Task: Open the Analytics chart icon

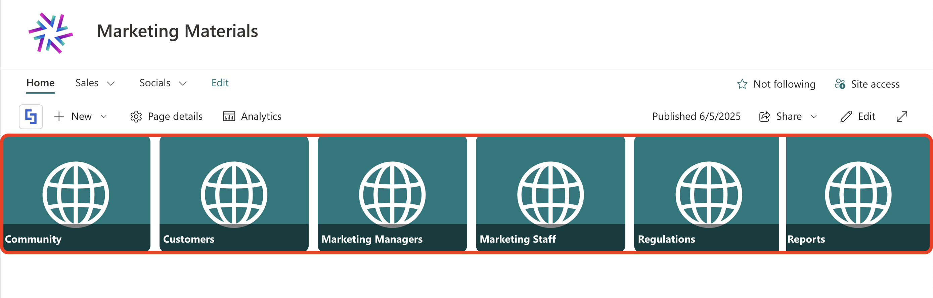Action: [229, 116]
